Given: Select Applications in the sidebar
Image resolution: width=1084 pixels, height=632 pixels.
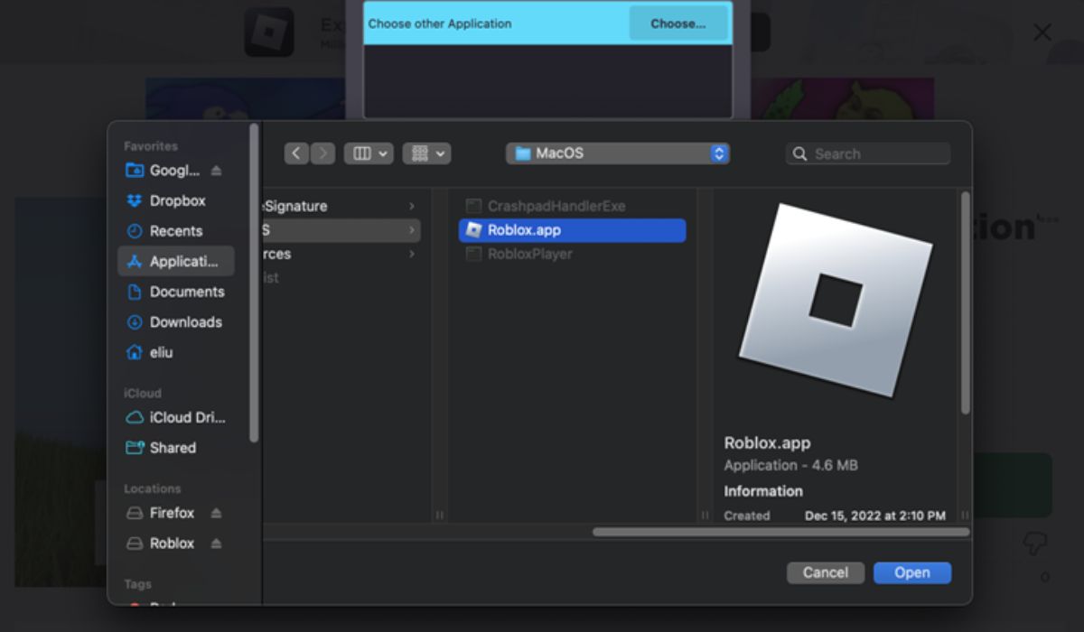Looking at the screenshot, I should pos(176,262).
